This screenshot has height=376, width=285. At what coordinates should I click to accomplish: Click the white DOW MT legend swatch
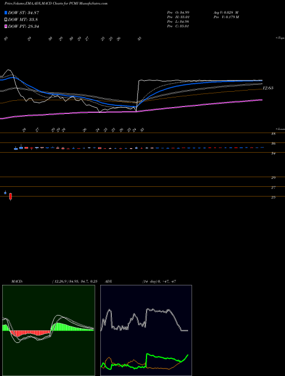pos(6,19)
